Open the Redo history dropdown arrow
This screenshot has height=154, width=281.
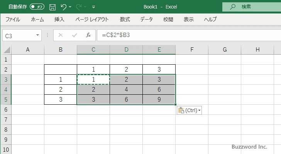pos(85,7)
